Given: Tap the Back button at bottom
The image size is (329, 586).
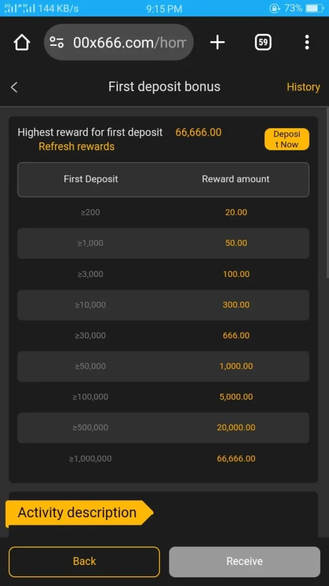Looking at the screenshot, I should 83,561.
